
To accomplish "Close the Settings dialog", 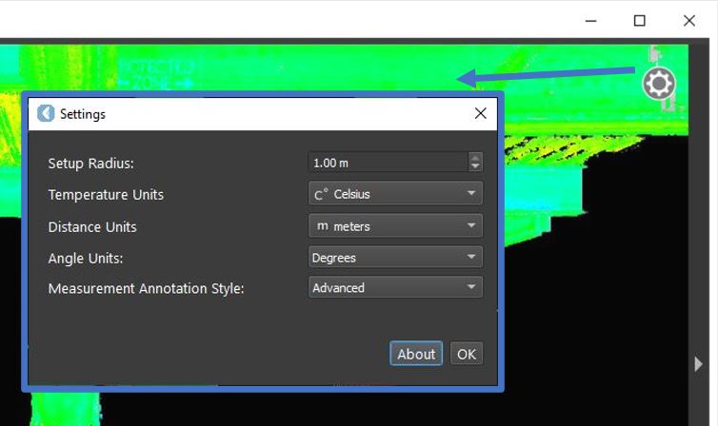I will pyautogui.click(x=481, y=113).
